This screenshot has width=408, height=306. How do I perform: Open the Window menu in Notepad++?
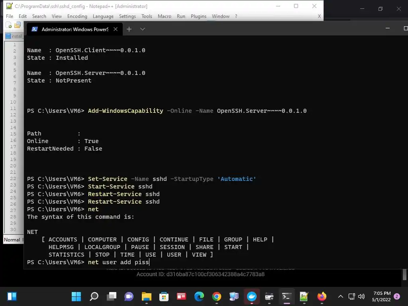(221, 16)
